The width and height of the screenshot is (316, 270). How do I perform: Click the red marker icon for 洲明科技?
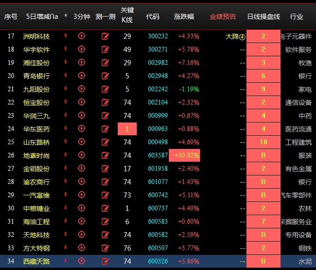pyautogui.click(x=65, y=35)
